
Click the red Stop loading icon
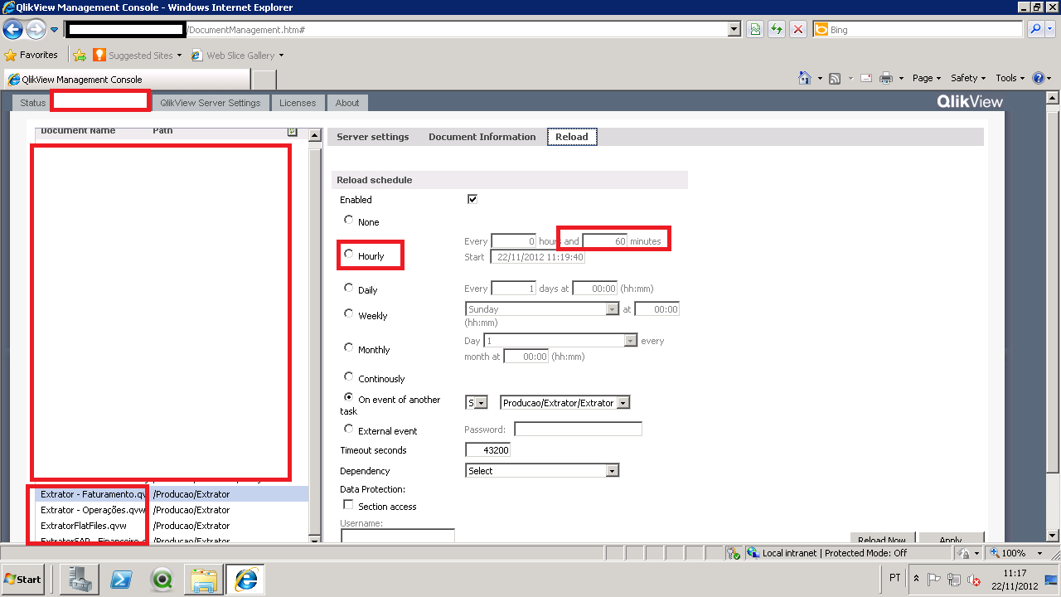pos(797,30)
